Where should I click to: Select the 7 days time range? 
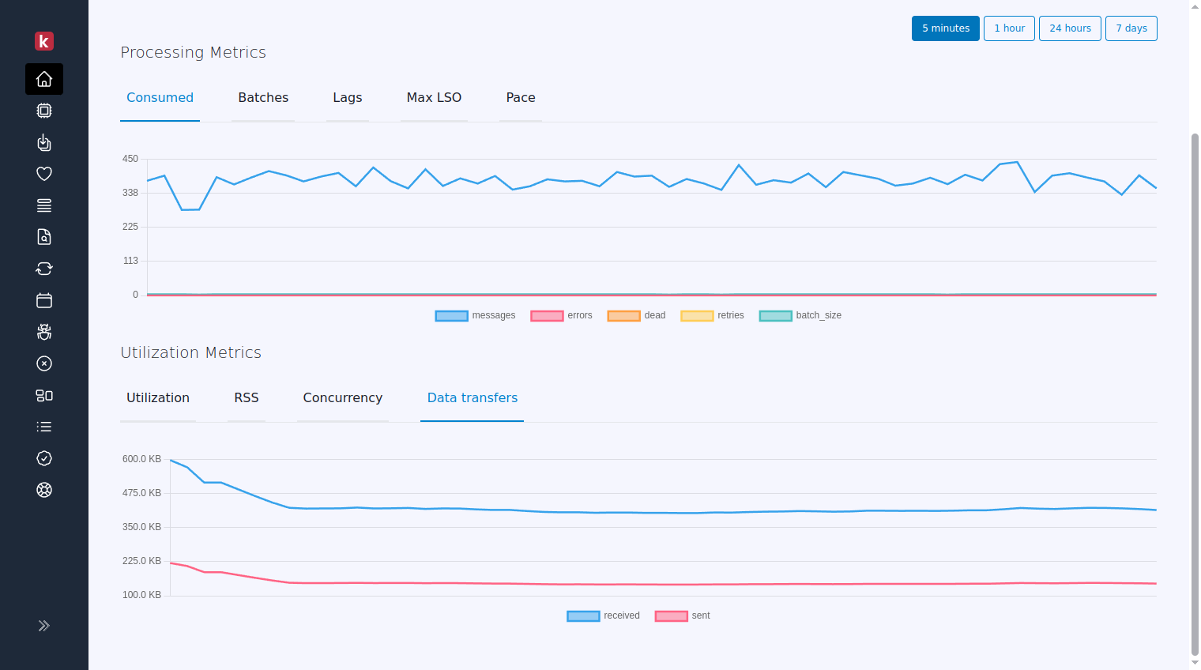click(x=1131, y=28)
